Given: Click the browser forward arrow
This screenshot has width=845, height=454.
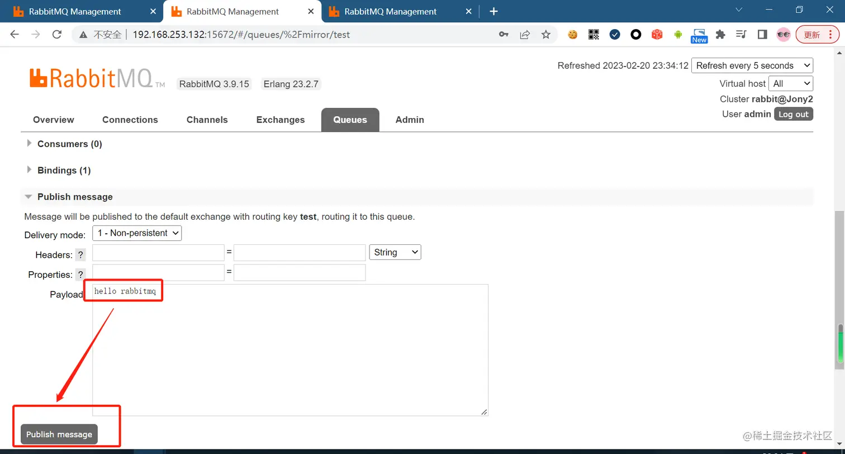Looking at the screenshot, I should (36, 35).
